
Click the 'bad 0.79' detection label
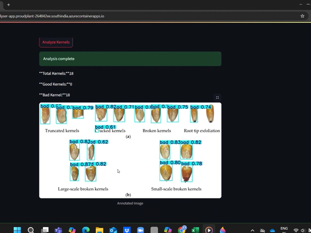[83, 108]
